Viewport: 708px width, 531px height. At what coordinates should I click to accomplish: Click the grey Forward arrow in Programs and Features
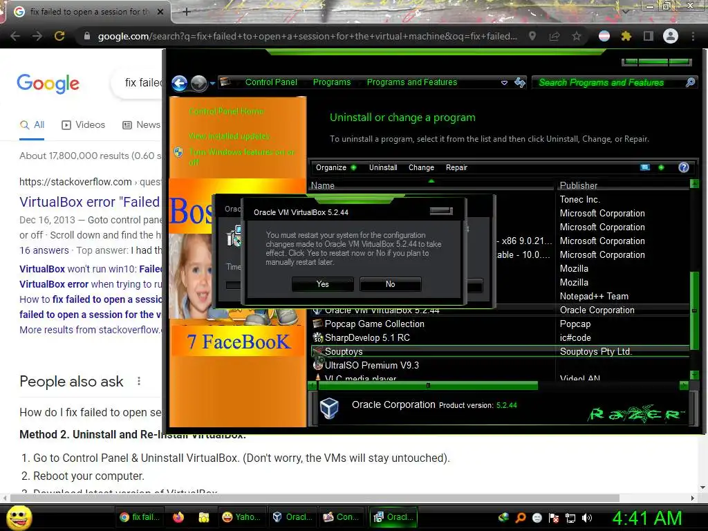(x=198, y=83)
